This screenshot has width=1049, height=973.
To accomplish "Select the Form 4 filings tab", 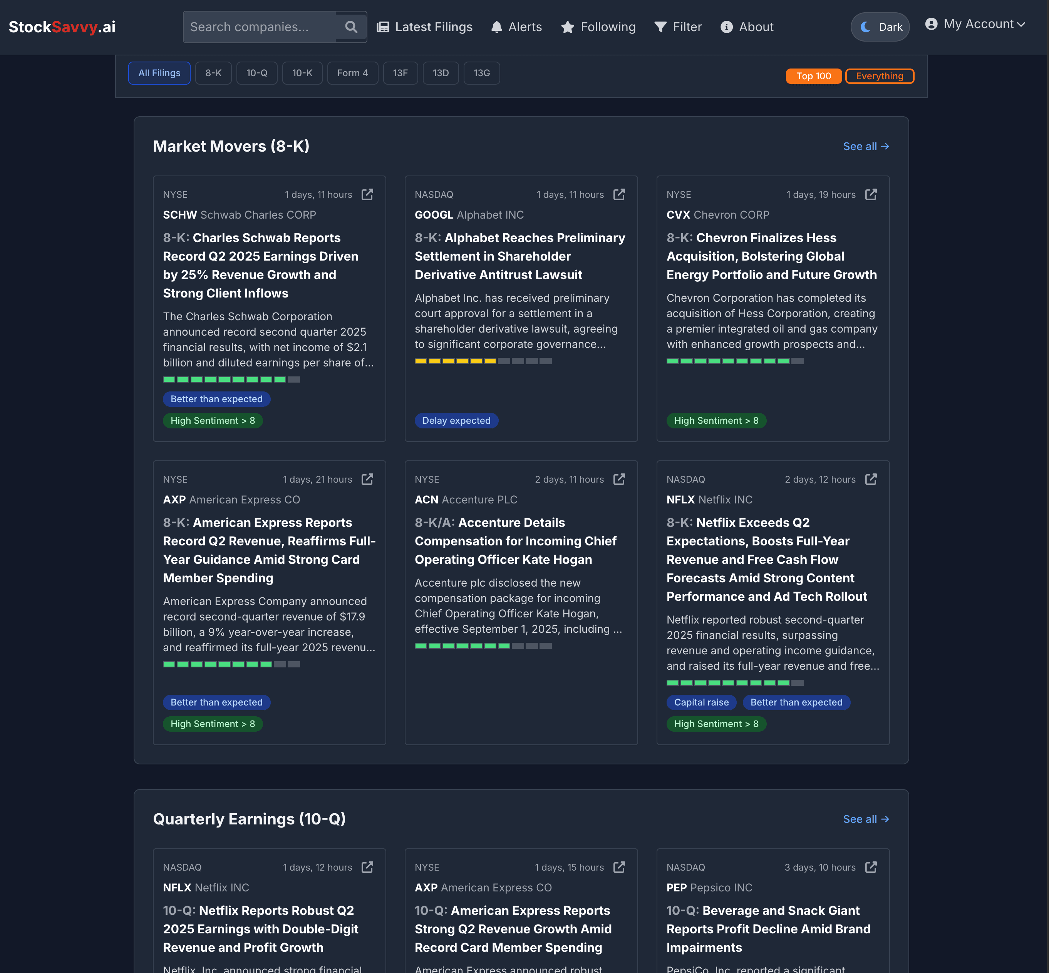I will pyautogui.click(x=352, y=73).
